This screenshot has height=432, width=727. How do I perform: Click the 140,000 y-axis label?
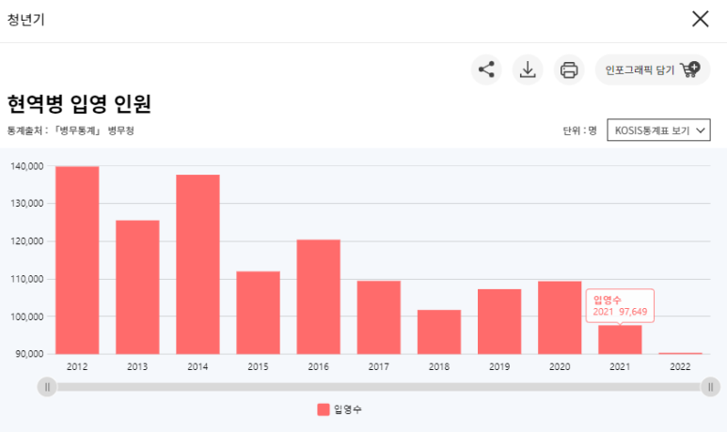(27, 166)
